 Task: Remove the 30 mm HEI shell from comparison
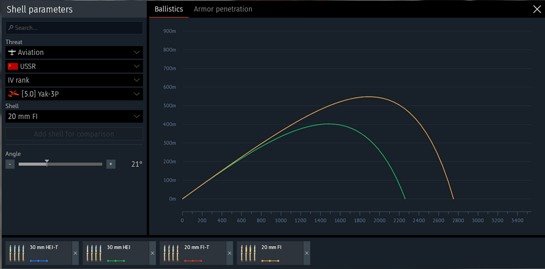pos(153,254)
